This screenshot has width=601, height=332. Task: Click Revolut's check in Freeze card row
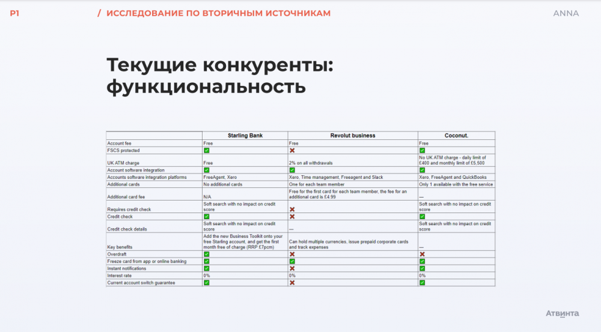[292, 261]
